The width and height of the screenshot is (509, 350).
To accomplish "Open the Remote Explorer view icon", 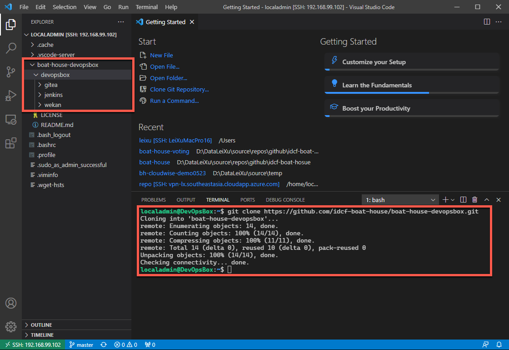I will 11,120.
